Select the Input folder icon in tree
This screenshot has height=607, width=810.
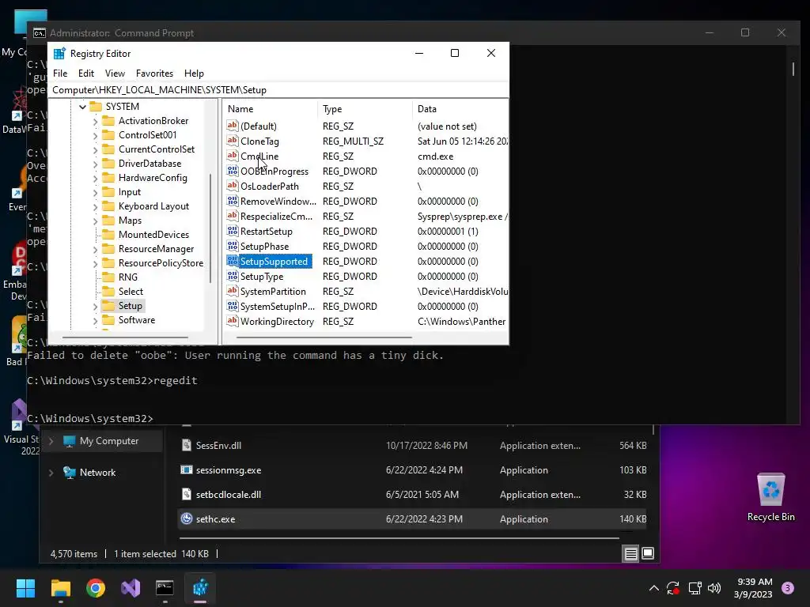[108, 192]
